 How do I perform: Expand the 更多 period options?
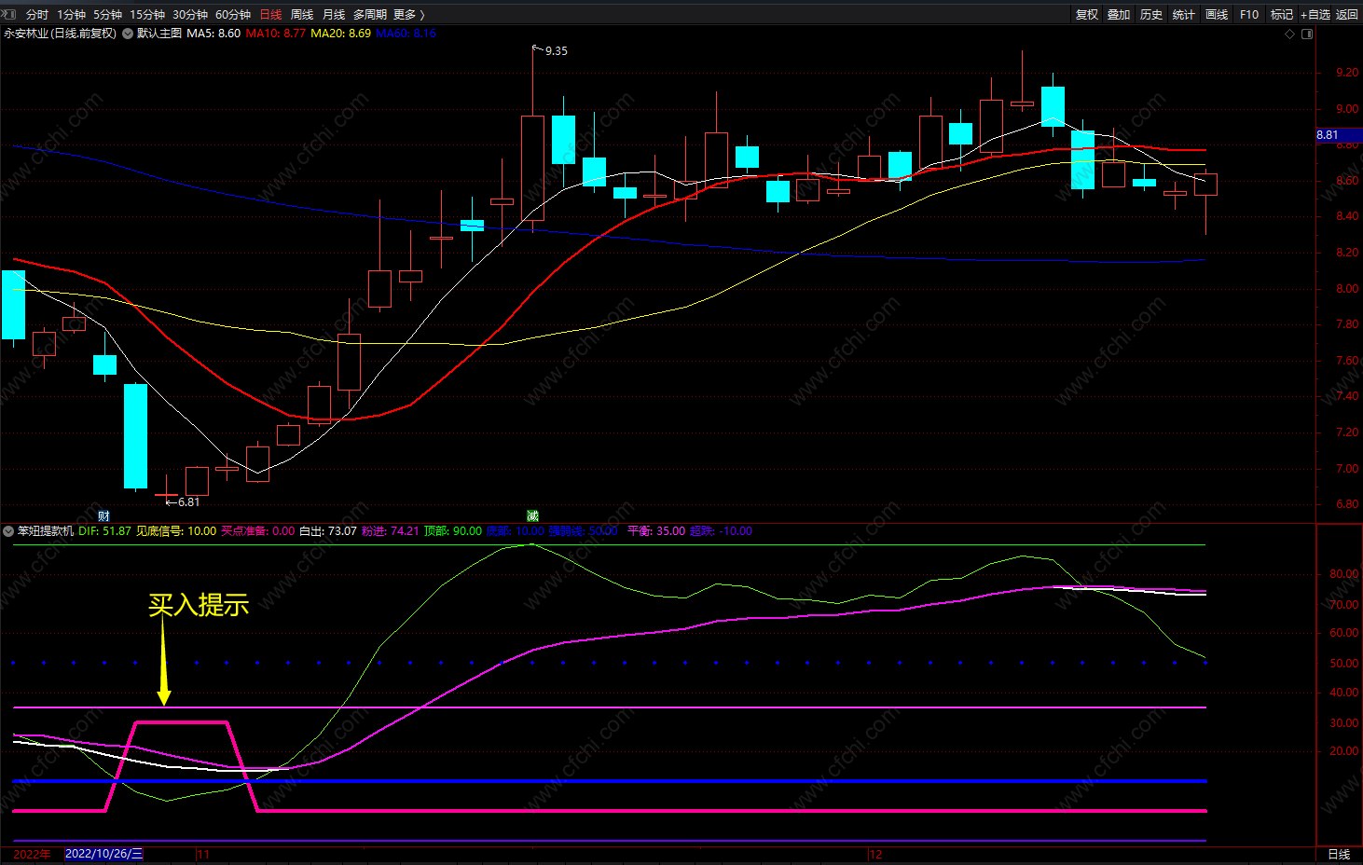(408, 15)
